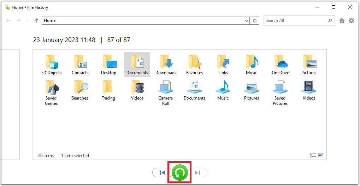Select the highlighted Documents folder
Screen dimensions: 360x186
[x=137, y=65]
